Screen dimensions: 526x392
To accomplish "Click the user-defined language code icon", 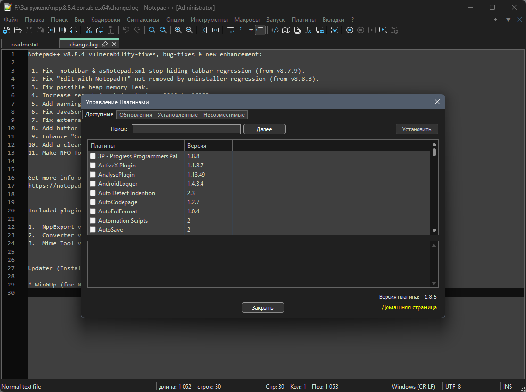I will (275, 30).
